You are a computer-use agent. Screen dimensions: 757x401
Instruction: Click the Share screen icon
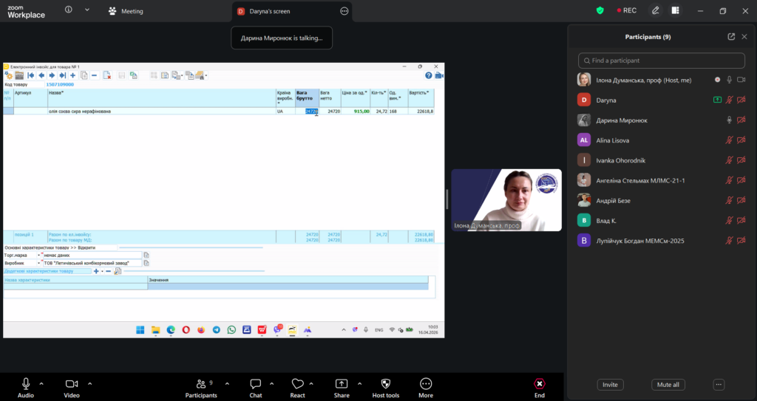coord(342,383)
